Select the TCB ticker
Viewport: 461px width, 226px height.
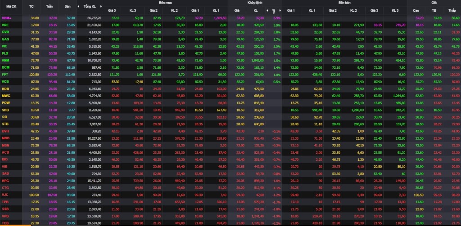point(5,223)
